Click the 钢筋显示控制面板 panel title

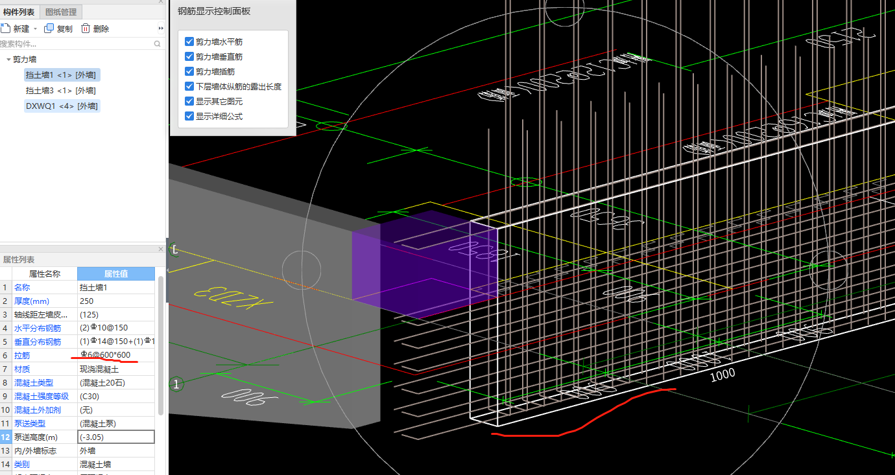214,12
